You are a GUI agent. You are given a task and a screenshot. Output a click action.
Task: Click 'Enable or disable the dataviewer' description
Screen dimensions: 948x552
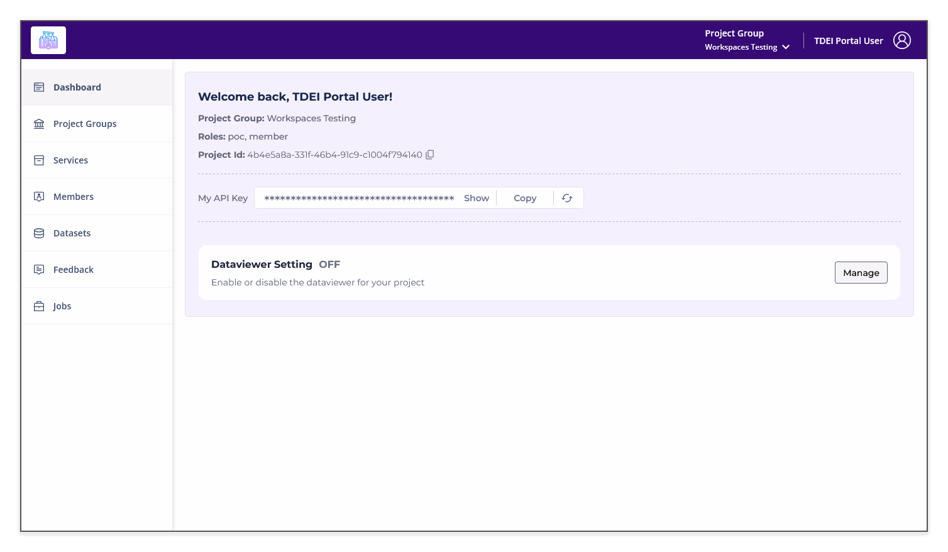pos(318,282)
